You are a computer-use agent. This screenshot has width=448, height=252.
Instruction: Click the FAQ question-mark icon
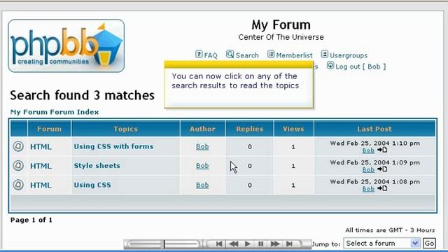[x=199, y=54]
